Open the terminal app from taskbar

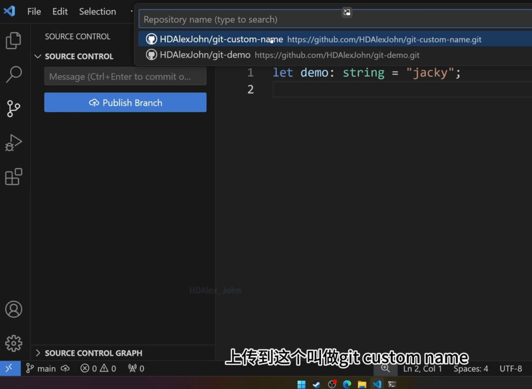tap(392, 384)
